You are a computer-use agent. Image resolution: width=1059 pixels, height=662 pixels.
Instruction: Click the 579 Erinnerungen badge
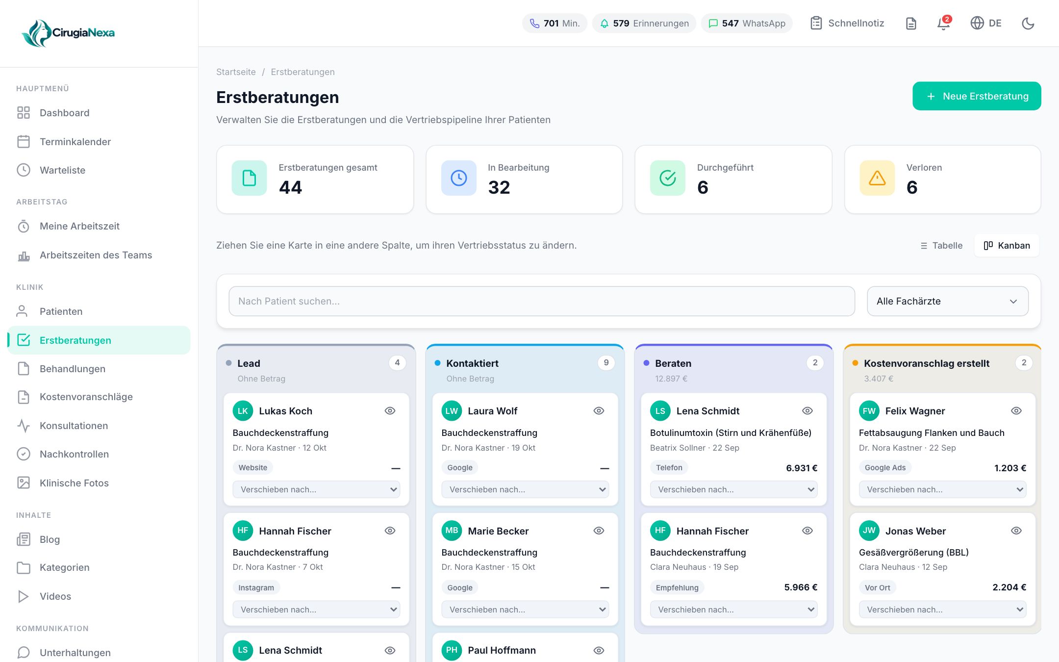pos(644,23)
